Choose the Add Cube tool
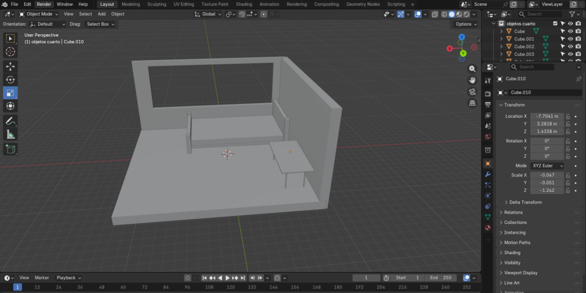Image resolution: width=586 pixels, height=293 pixels. click(10, 149)
